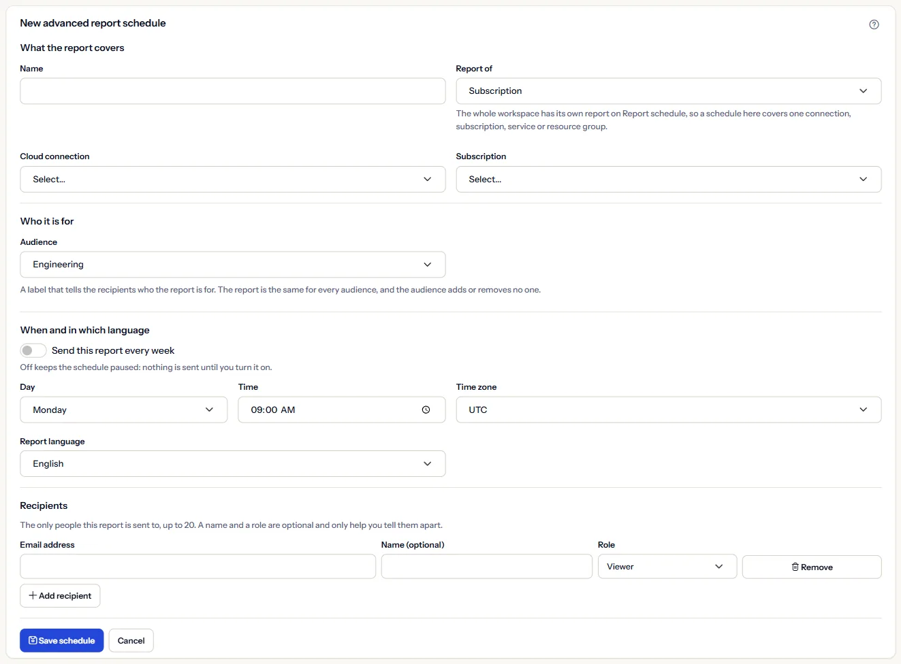This screenshot has width=901, height=664.
Task: Click the 'Off keeps the schedule paused' hint
Action: coord(146,367)
